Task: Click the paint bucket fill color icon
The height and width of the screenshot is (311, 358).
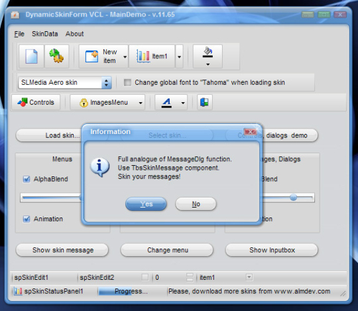Action: (208, 52)
